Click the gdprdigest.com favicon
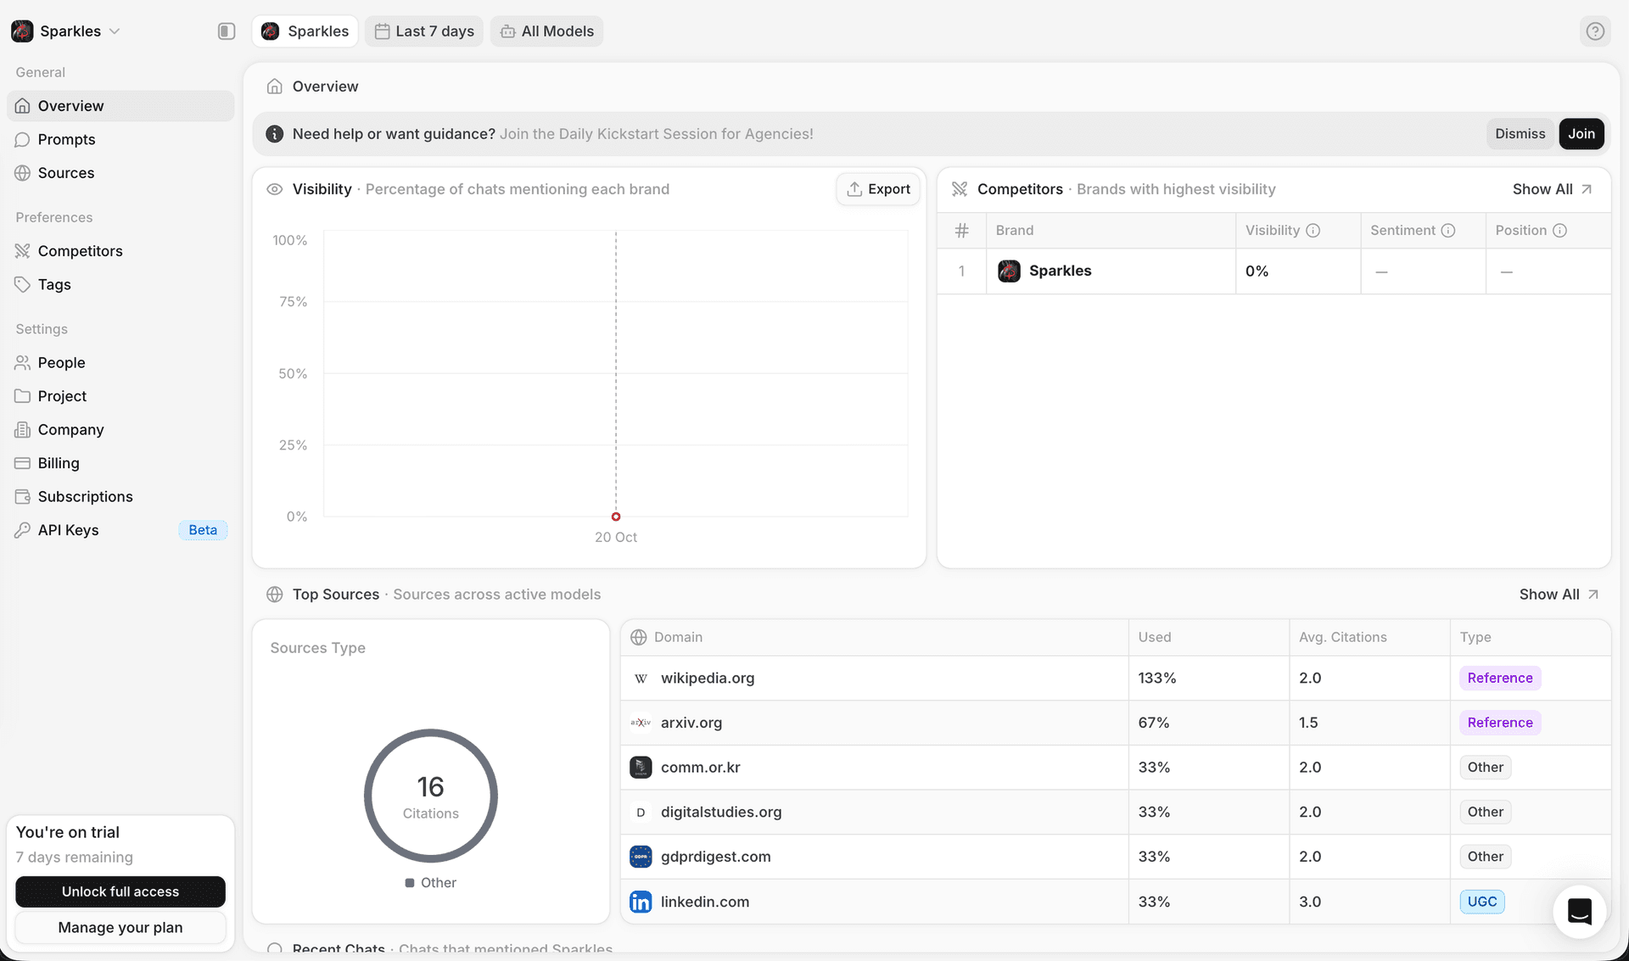 click(641, 857)
